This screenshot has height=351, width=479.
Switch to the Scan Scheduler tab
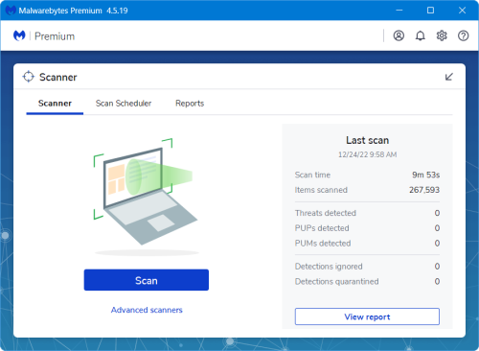click(x=124, y=104)
